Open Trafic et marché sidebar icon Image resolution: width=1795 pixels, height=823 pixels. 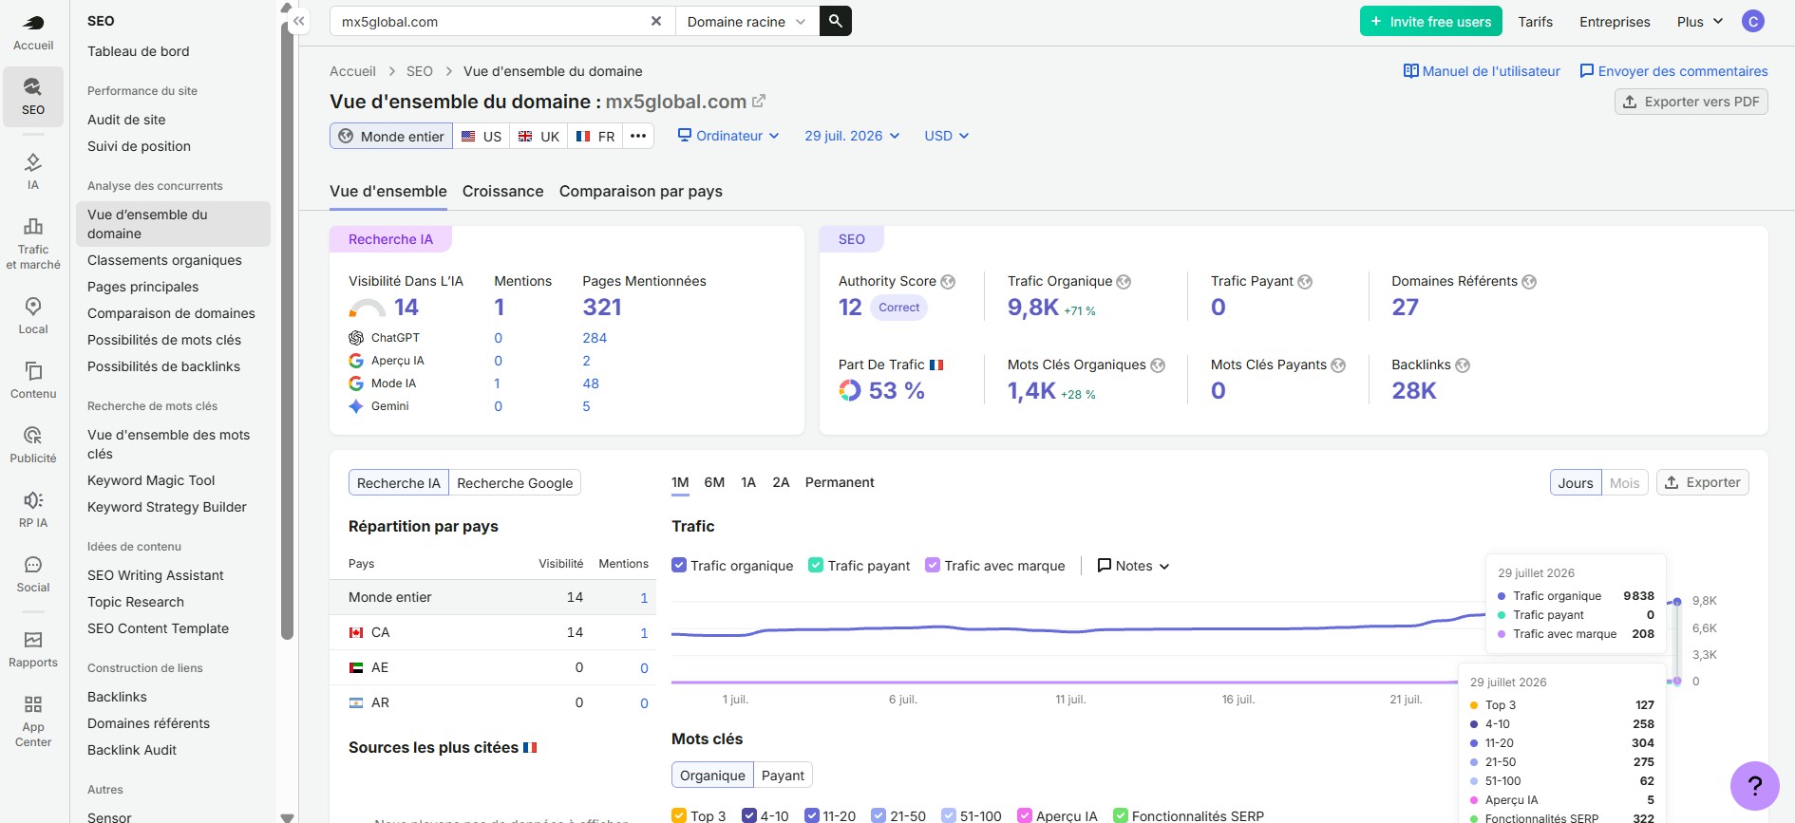(x=33, y=243)
